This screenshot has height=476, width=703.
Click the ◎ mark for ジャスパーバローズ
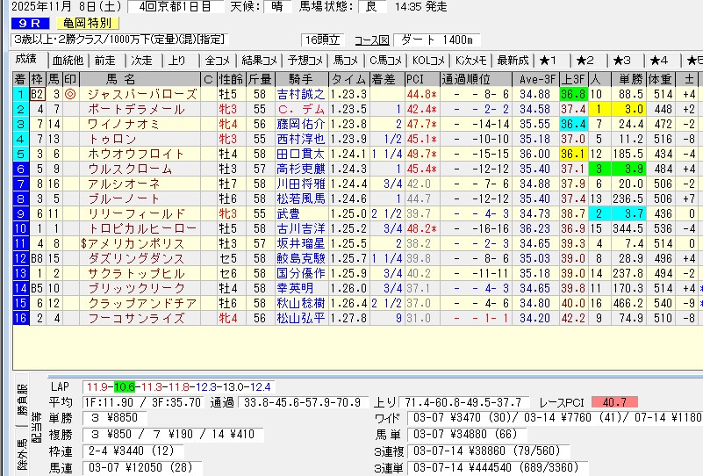(x=70, y=94)
